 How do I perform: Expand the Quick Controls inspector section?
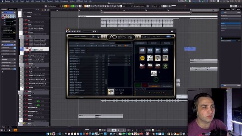8,69
